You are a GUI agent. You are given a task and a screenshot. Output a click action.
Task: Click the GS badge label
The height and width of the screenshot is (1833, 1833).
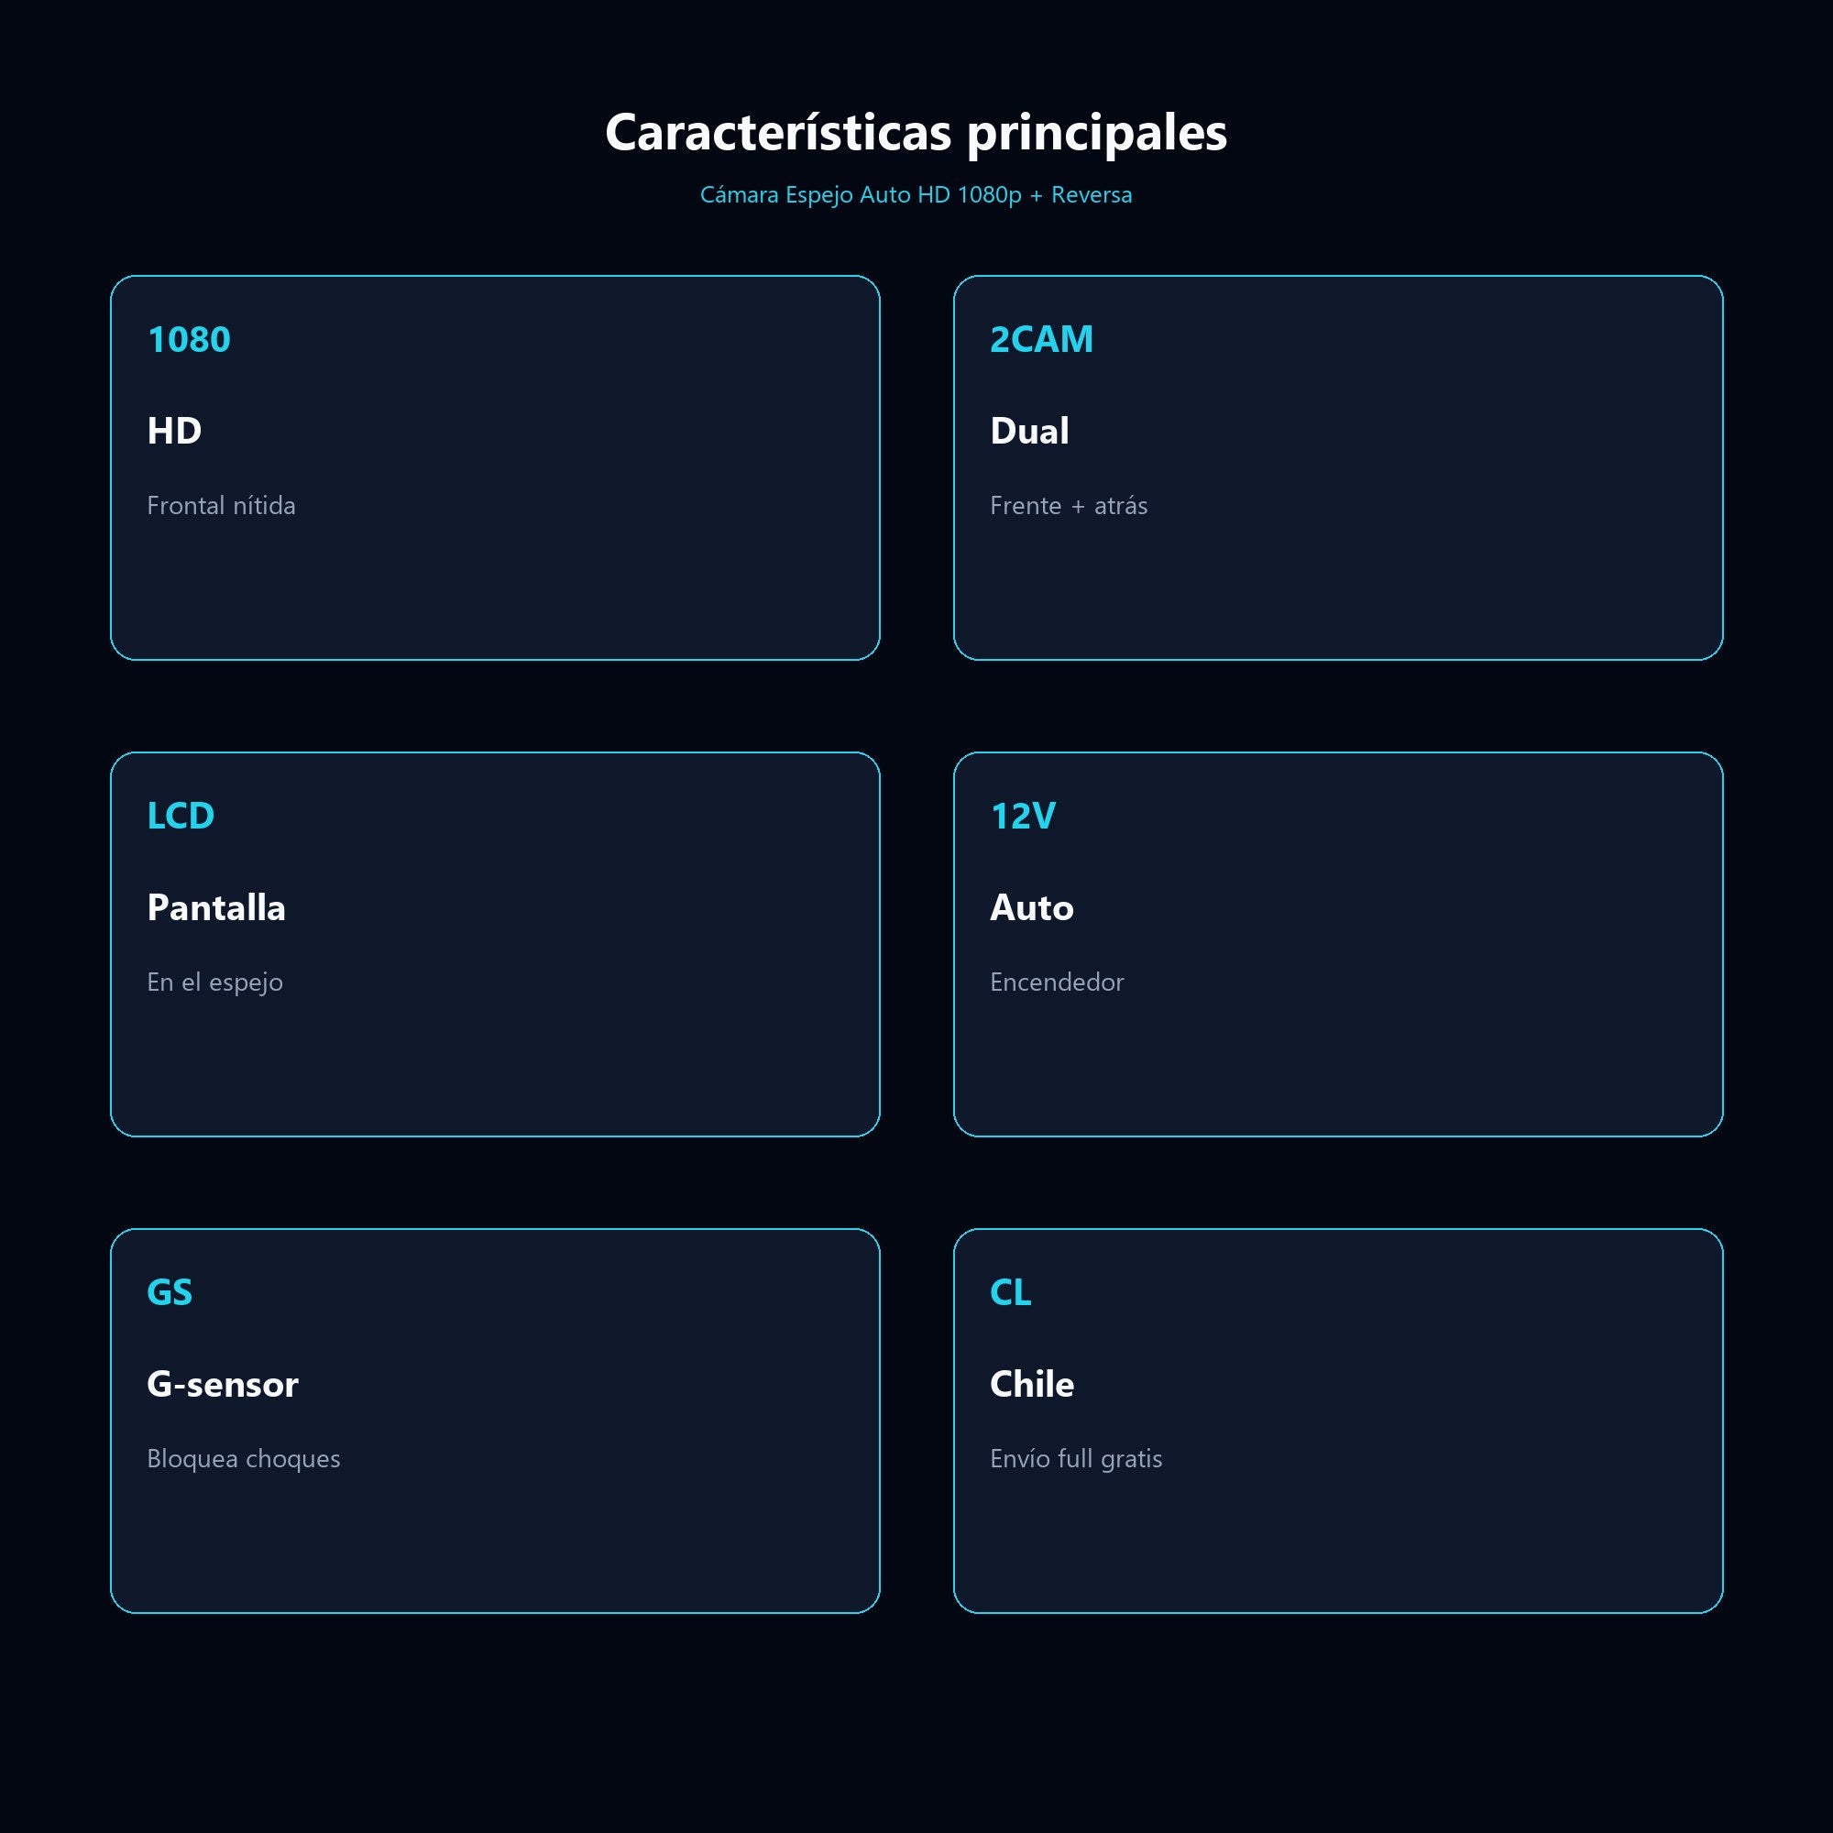(x=170, y=1292)
